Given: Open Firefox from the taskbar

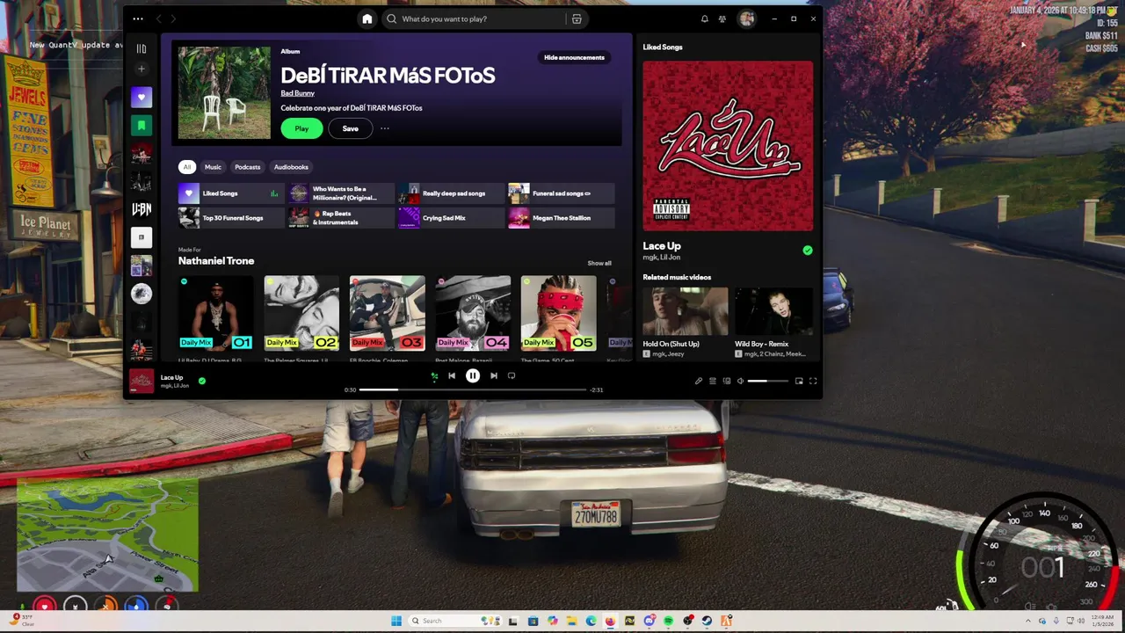Looking at the screenshot, I should 610,621.
